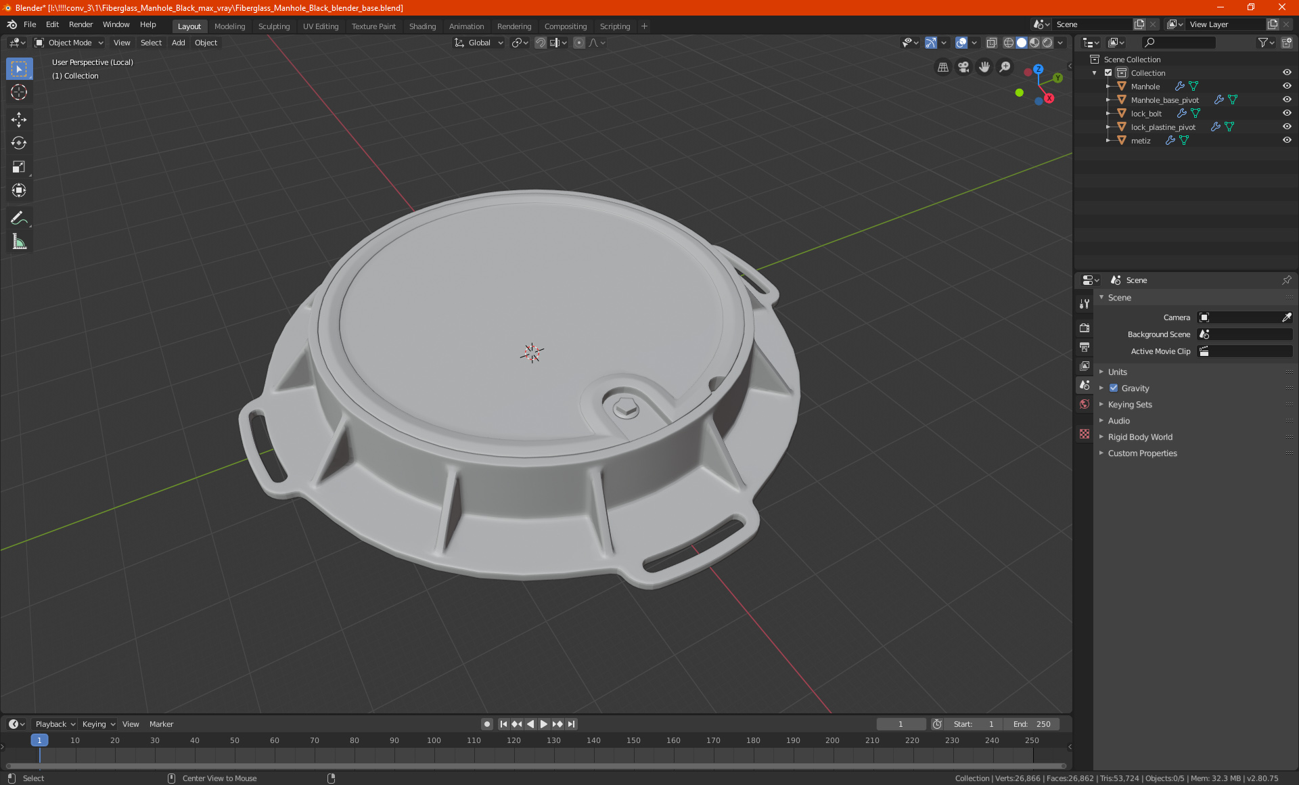1299x785 pixels.
Task: Expand the Keying Sets panel
Action: coord(1129,405)
